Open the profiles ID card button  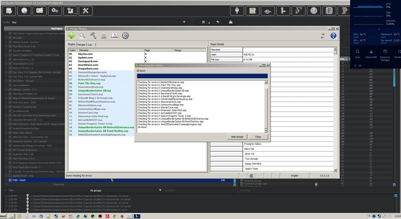[40, 11]
